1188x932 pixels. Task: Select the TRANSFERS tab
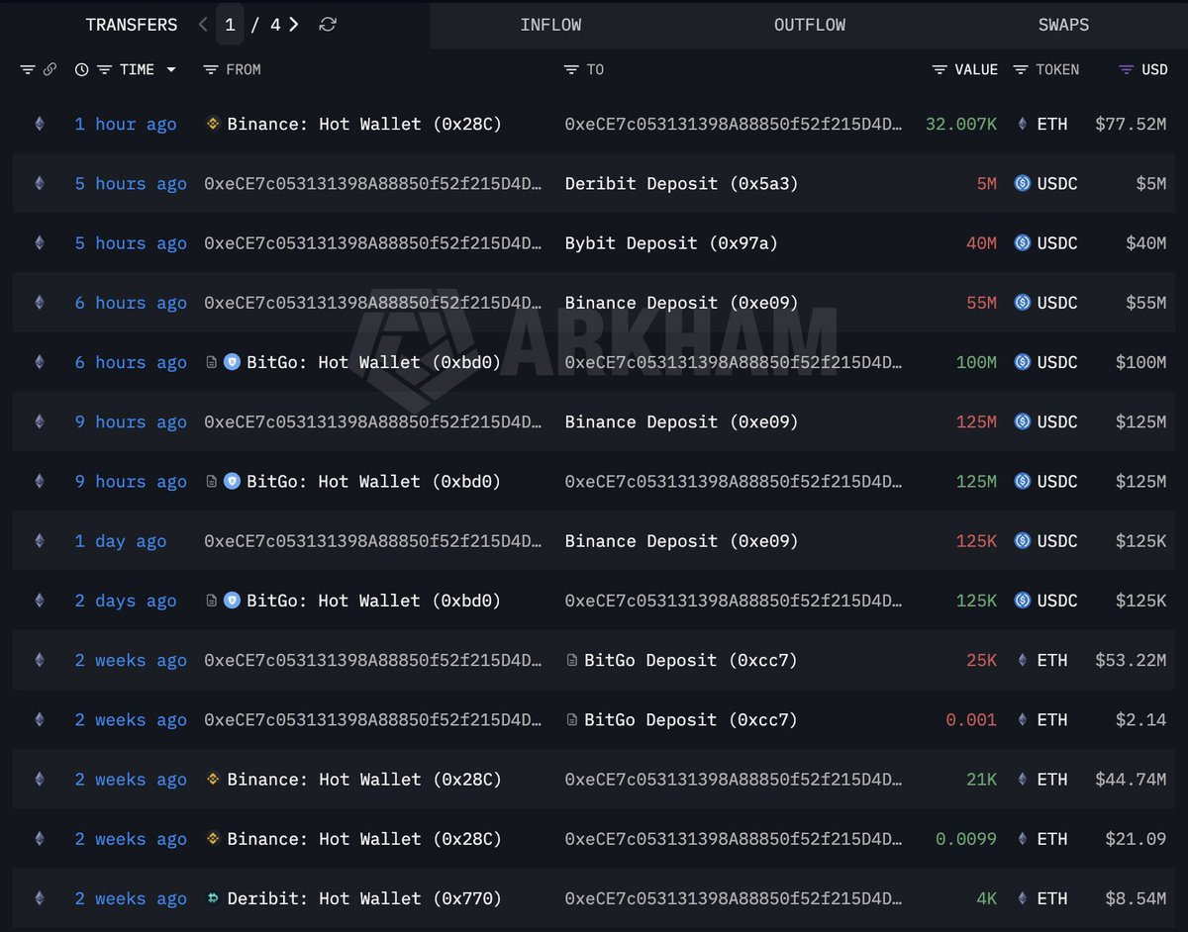point(132,25)
